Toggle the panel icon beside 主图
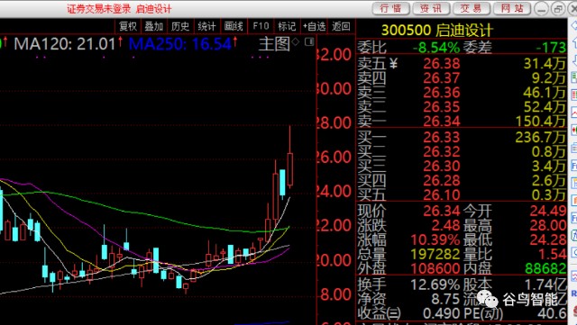 point(309,42)
